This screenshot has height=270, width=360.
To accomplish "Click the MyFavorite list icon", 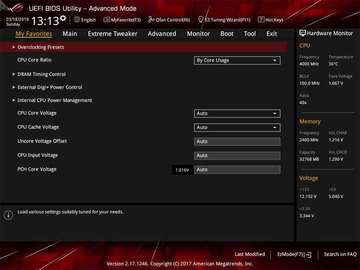I will pos(106,19).
